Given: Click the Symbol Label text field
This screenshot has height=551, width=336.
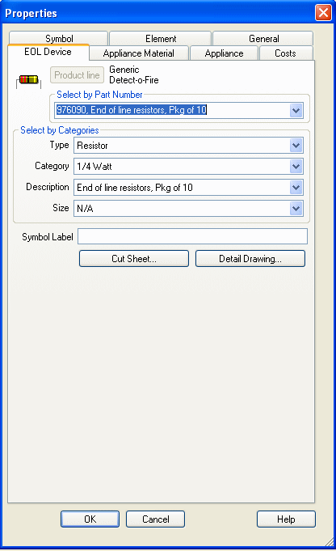Looking at the screenshot, I should pyautogui.click(x=192, y=236).
